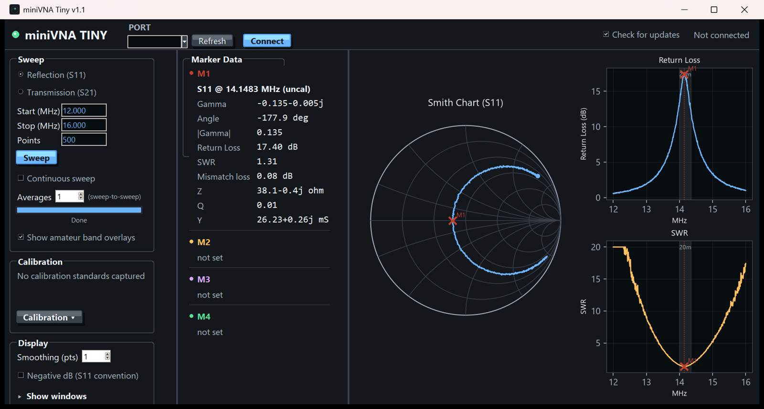Open the Calibration dropdown menu

tap(49, 317)
